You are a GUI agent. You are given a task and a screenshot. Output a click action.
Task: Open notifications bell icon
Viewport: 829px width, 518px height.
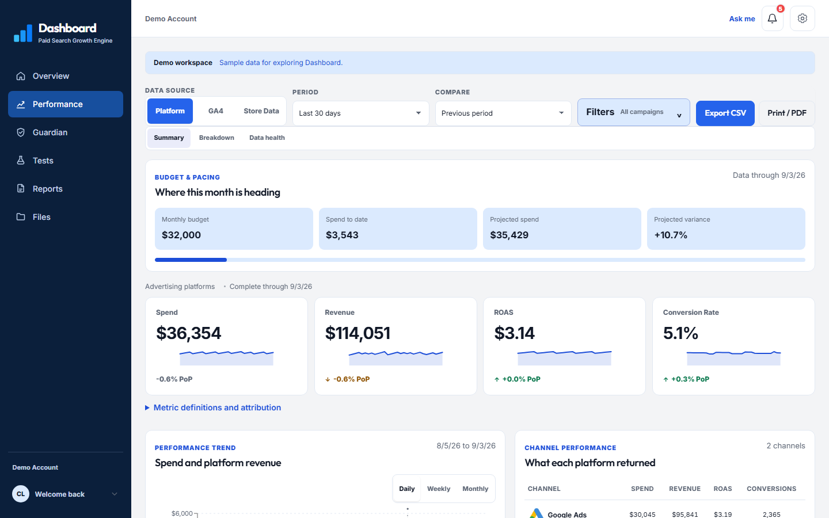[773, 18]
